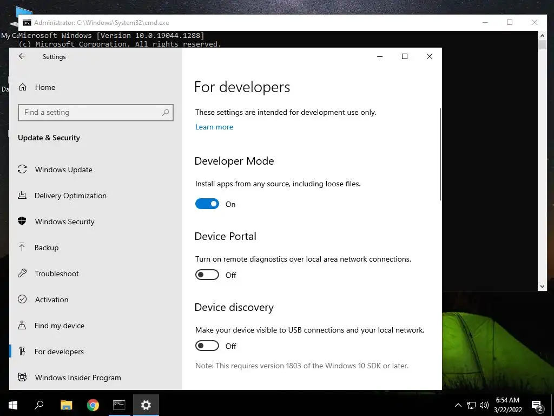Open Delivery Optimization via its tray icon
The height and width of the screenshot is (416, 554).
coord(22,195)
